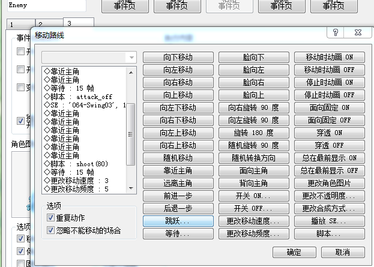Click the list scrollbar down arrow
The height and width of the screenshot is (267, 374).
(x=131, y=188)
